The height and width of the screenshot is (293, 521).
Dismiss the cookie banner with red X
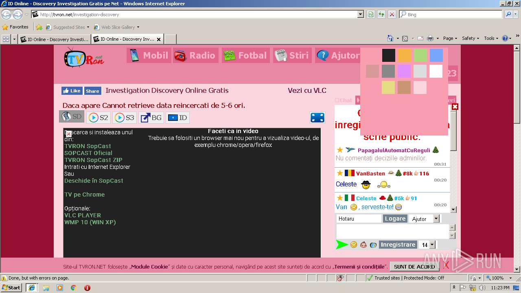coord(446,266)
